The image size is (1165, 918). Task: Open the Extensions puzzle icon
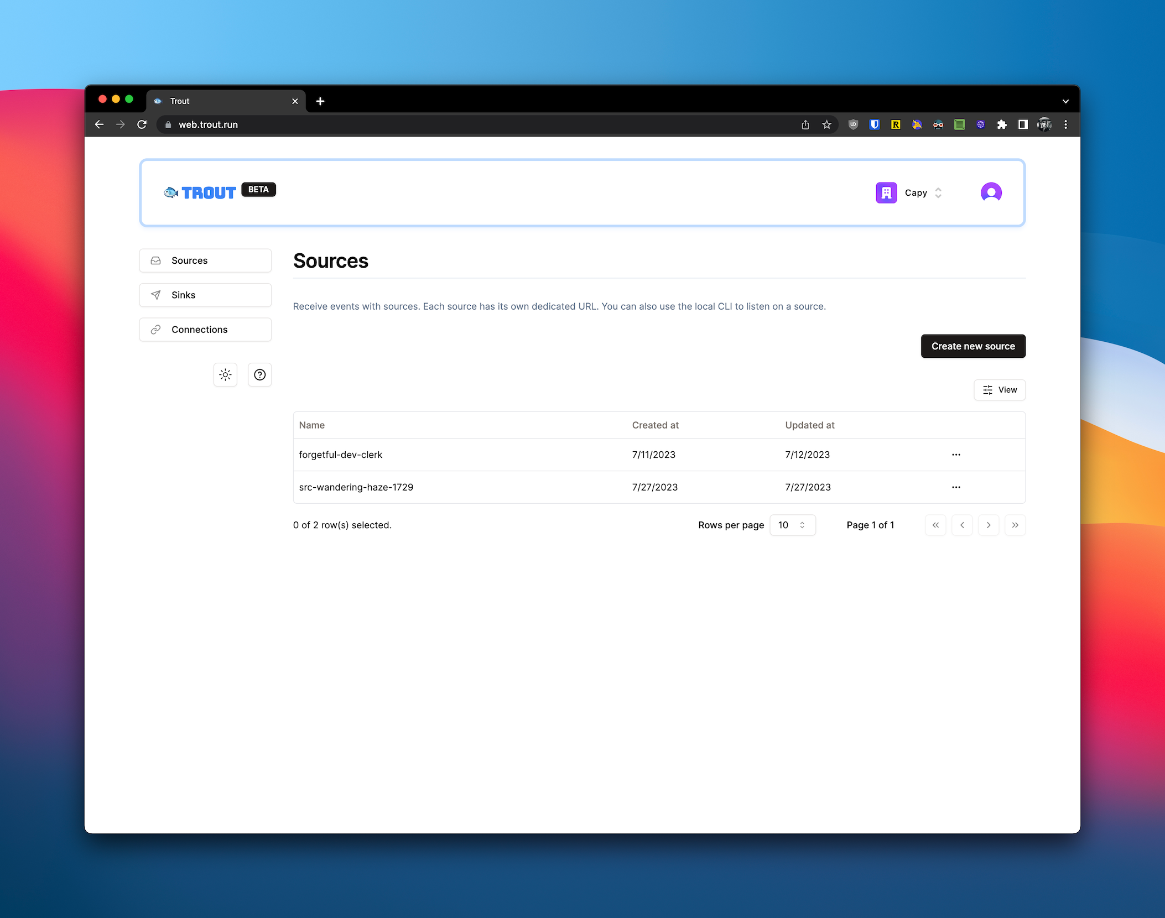[x=1002, y=124]
